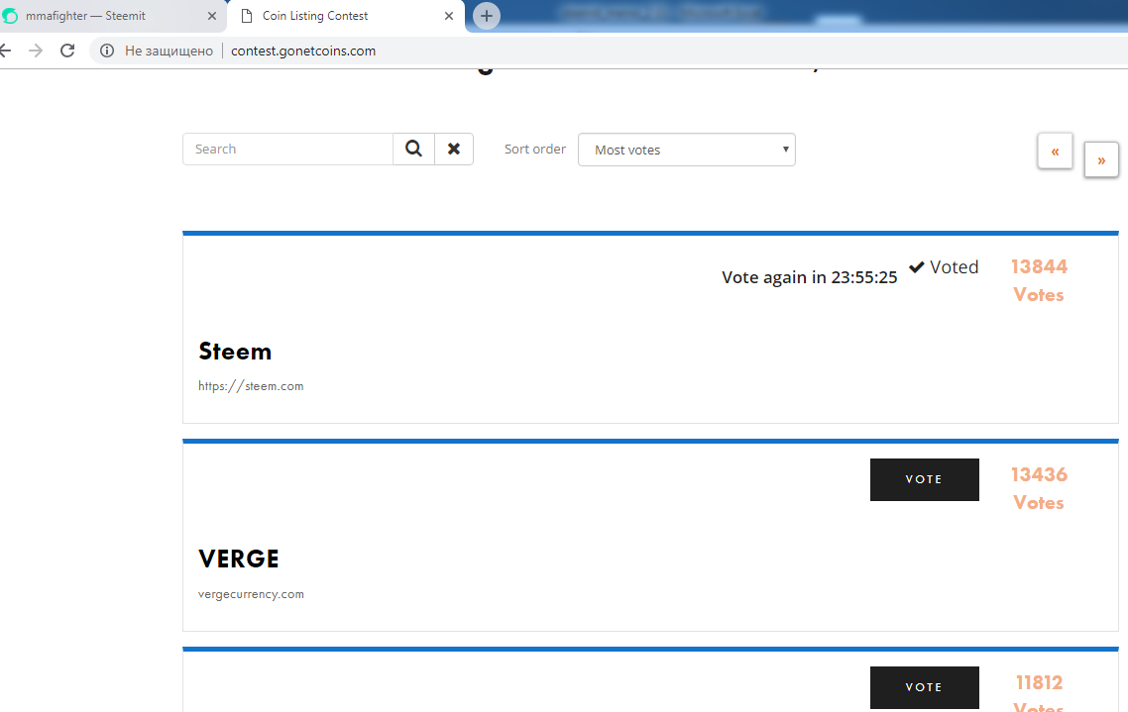
Task: Click the Steem coin title
Action: [x=235, y=352]
